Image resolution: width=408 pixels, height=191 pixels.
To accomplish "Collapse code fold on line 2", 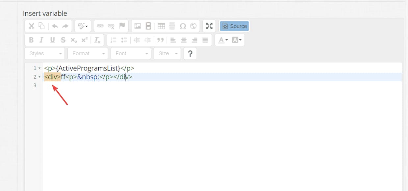I will pyautogui.click(x=39, y=77).
